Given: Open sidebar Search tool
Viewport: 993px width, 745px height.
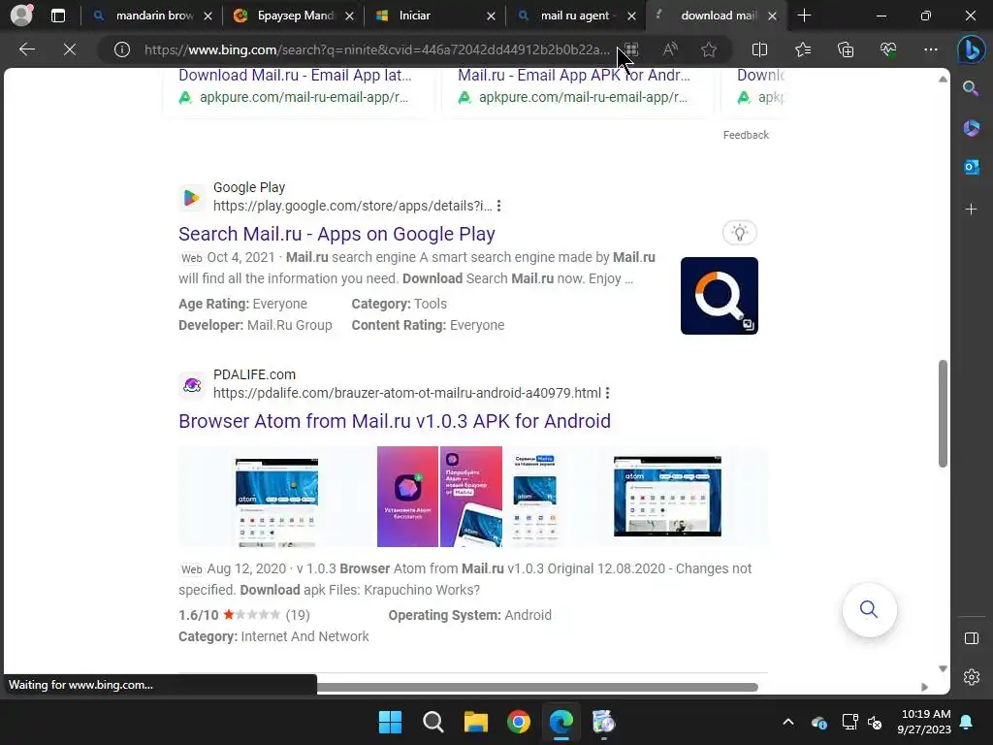Looking at the screenshot, I should (971, 88).
